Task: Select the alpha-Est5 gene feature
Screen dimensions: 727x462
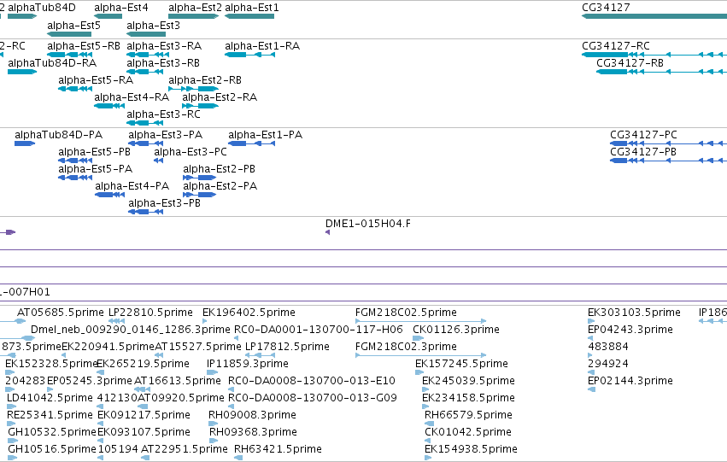Action: (69, 34)
